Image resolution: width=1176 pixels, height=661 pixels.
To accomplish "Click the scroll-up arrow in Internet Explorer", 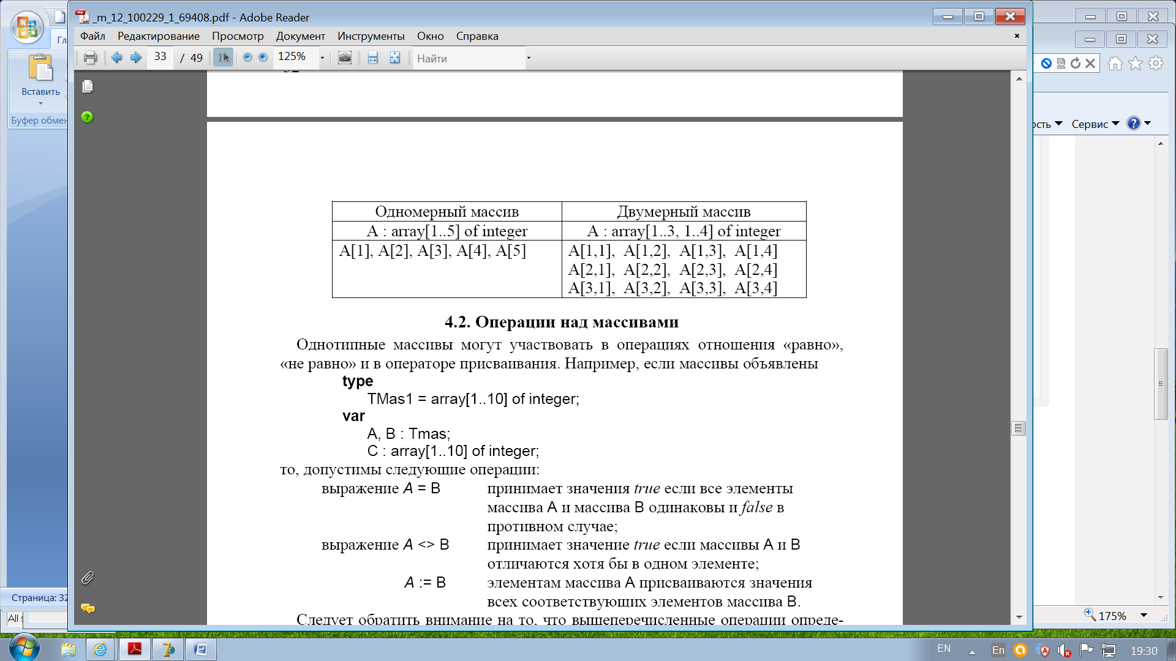I will (1161, 143).
